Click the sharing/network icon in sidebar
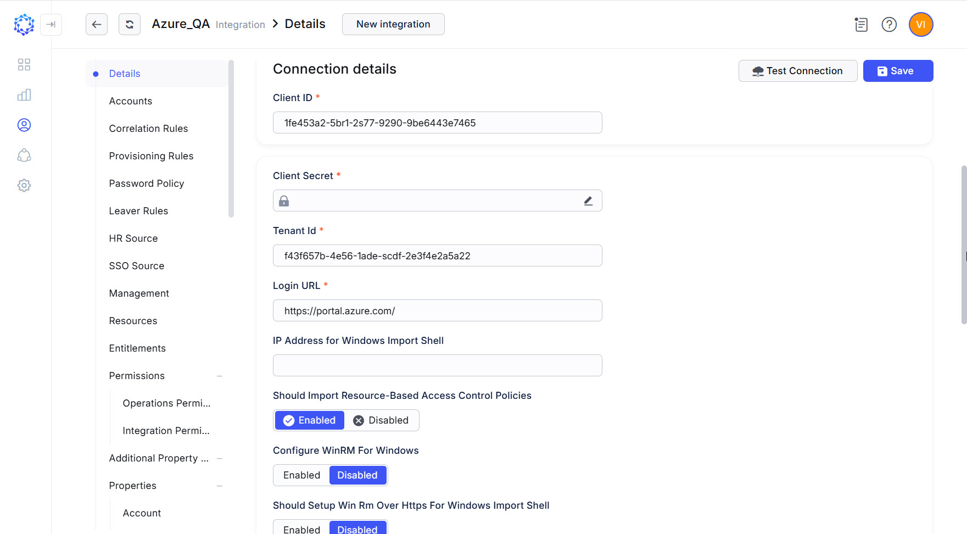The width and height of the screenshot is (967, 534). pos(24,155)
